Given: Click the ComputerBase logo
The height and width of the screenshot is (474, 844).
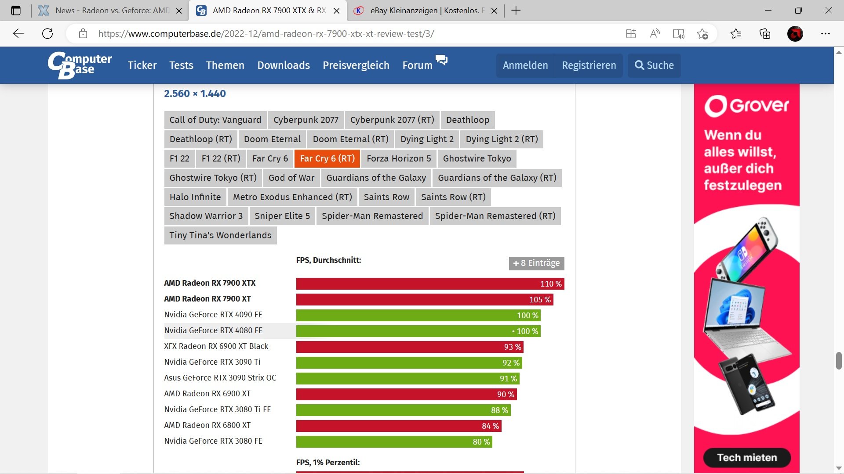Looking at the screenshot, I should [80, 65].
